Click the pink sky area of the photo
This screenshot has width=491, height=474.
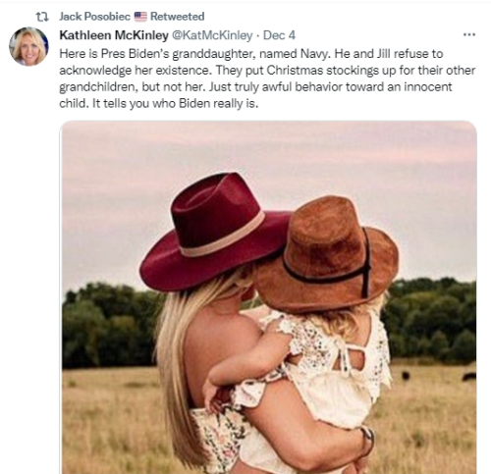[x=268, y=154]
